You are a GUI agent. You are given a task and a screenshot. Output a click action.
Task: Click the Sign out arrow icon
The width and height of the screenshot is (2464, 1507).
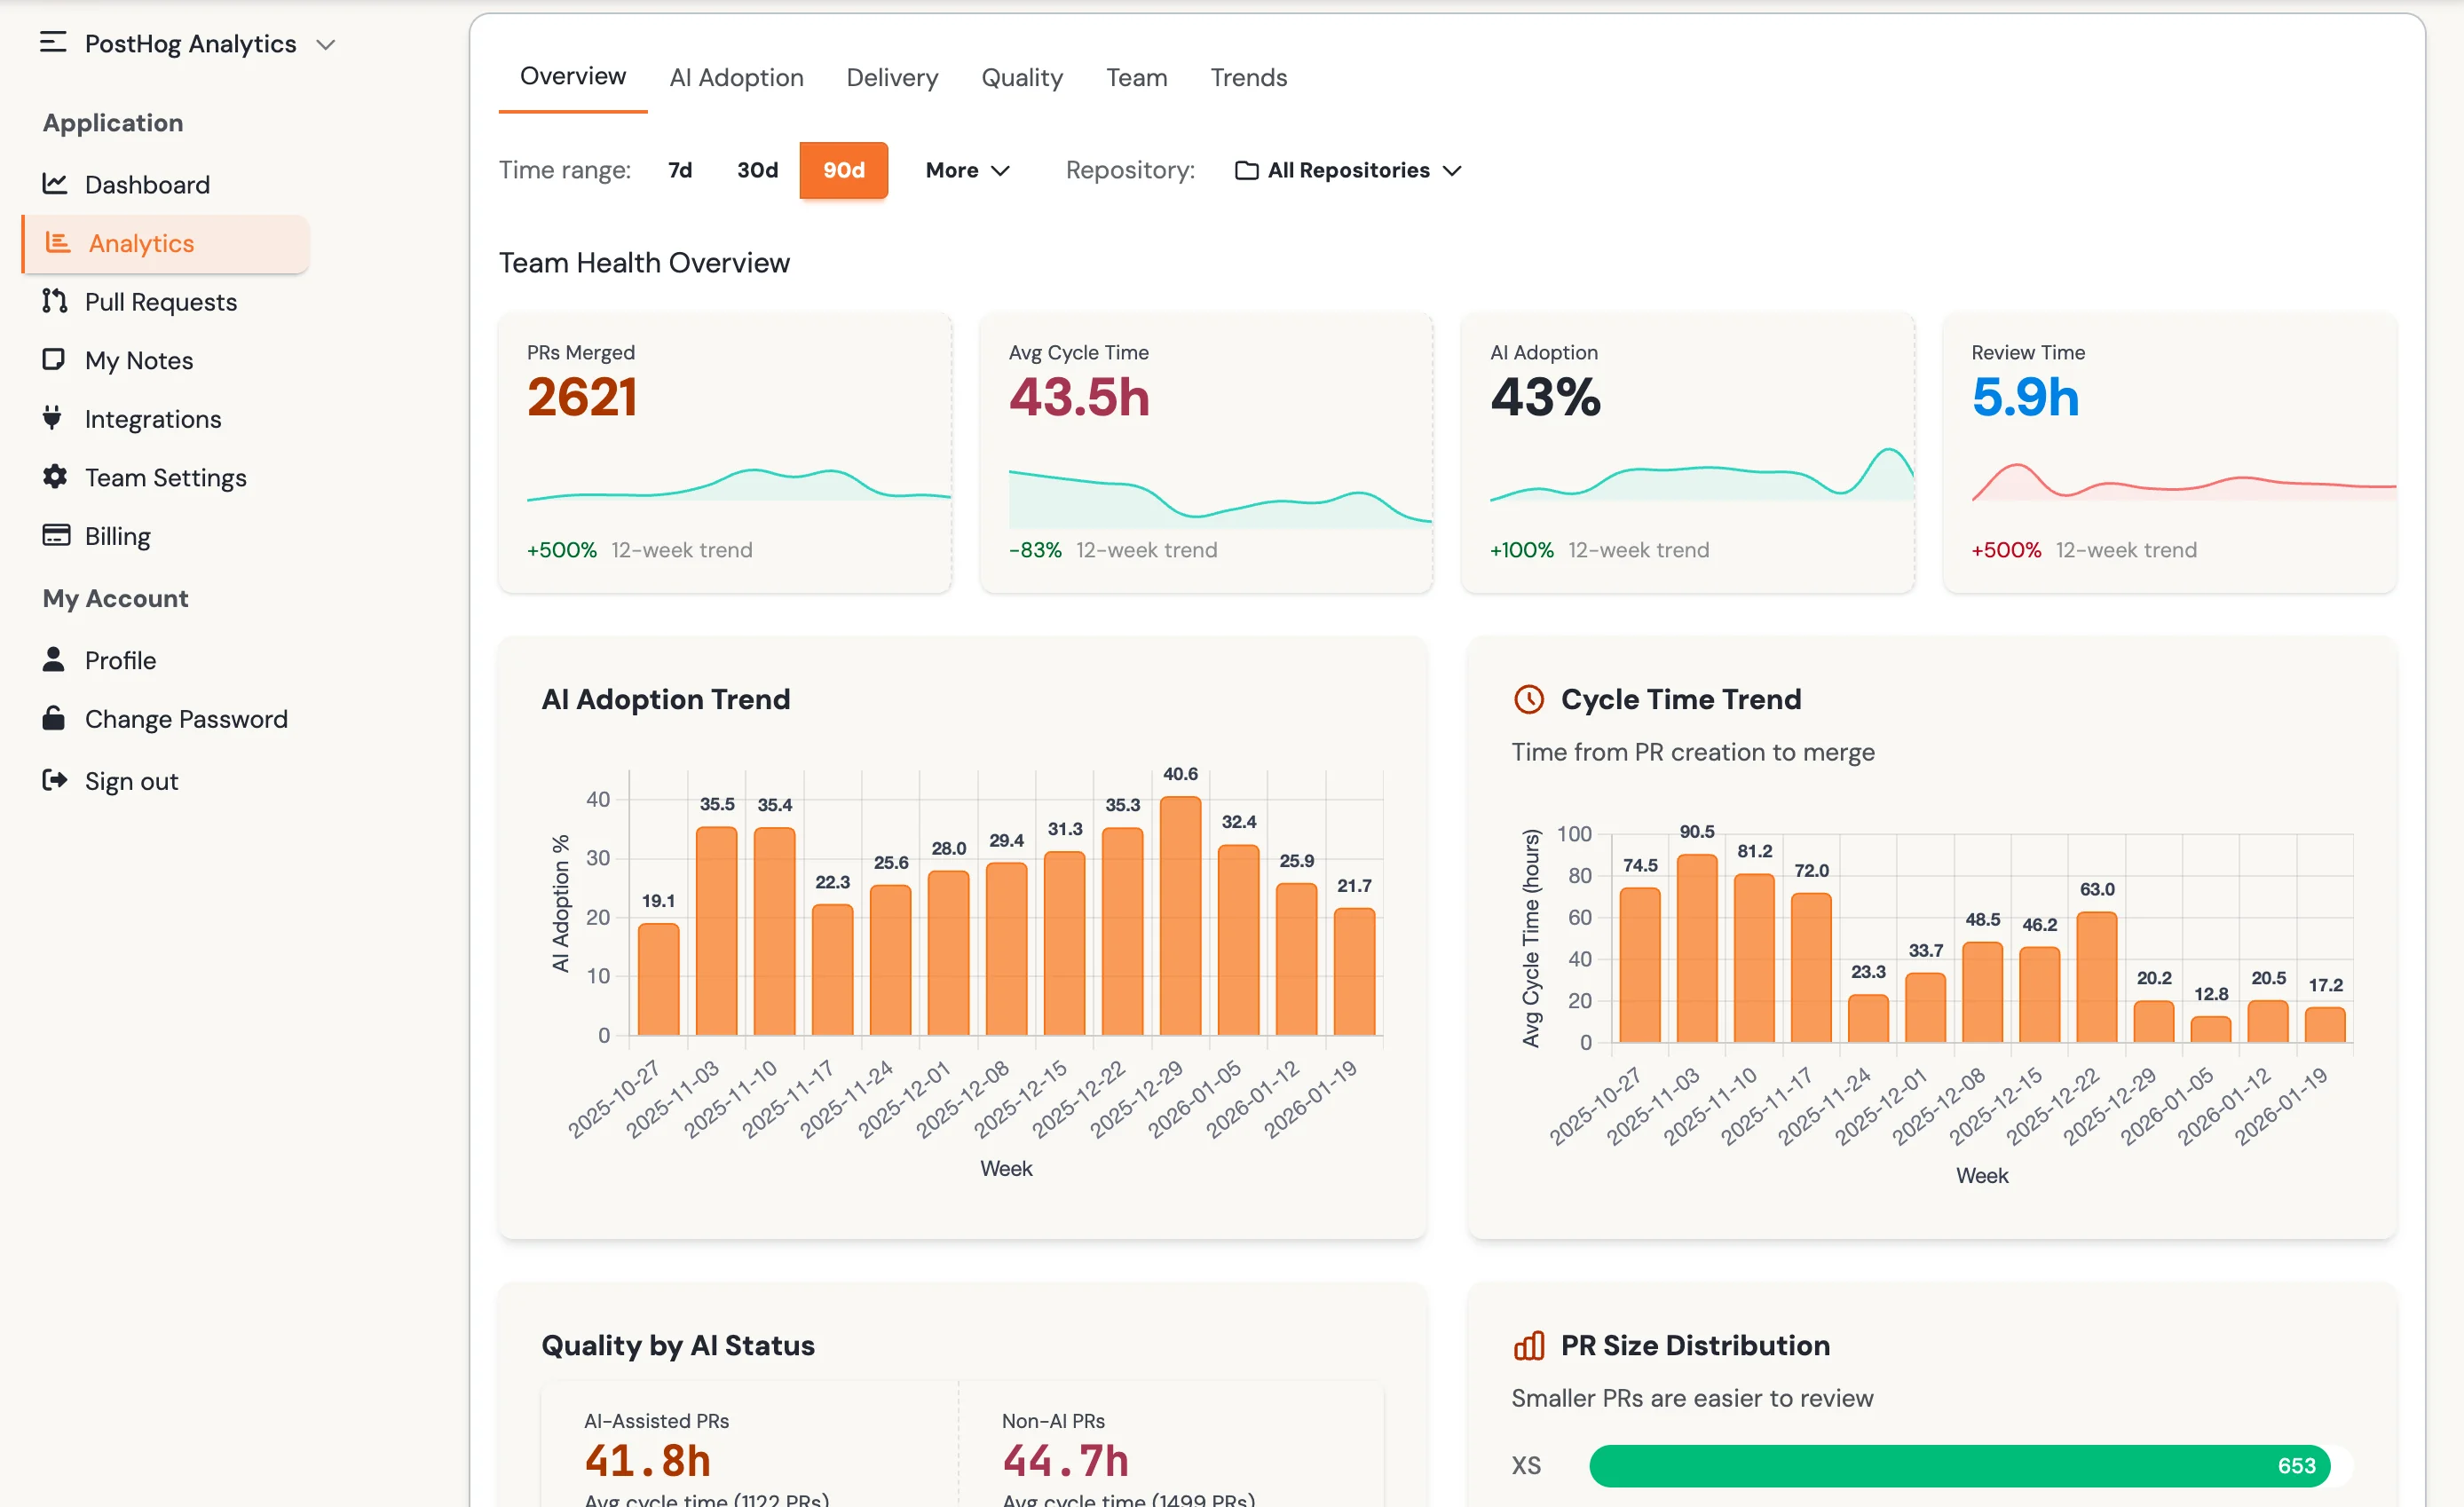pos(55,780)
